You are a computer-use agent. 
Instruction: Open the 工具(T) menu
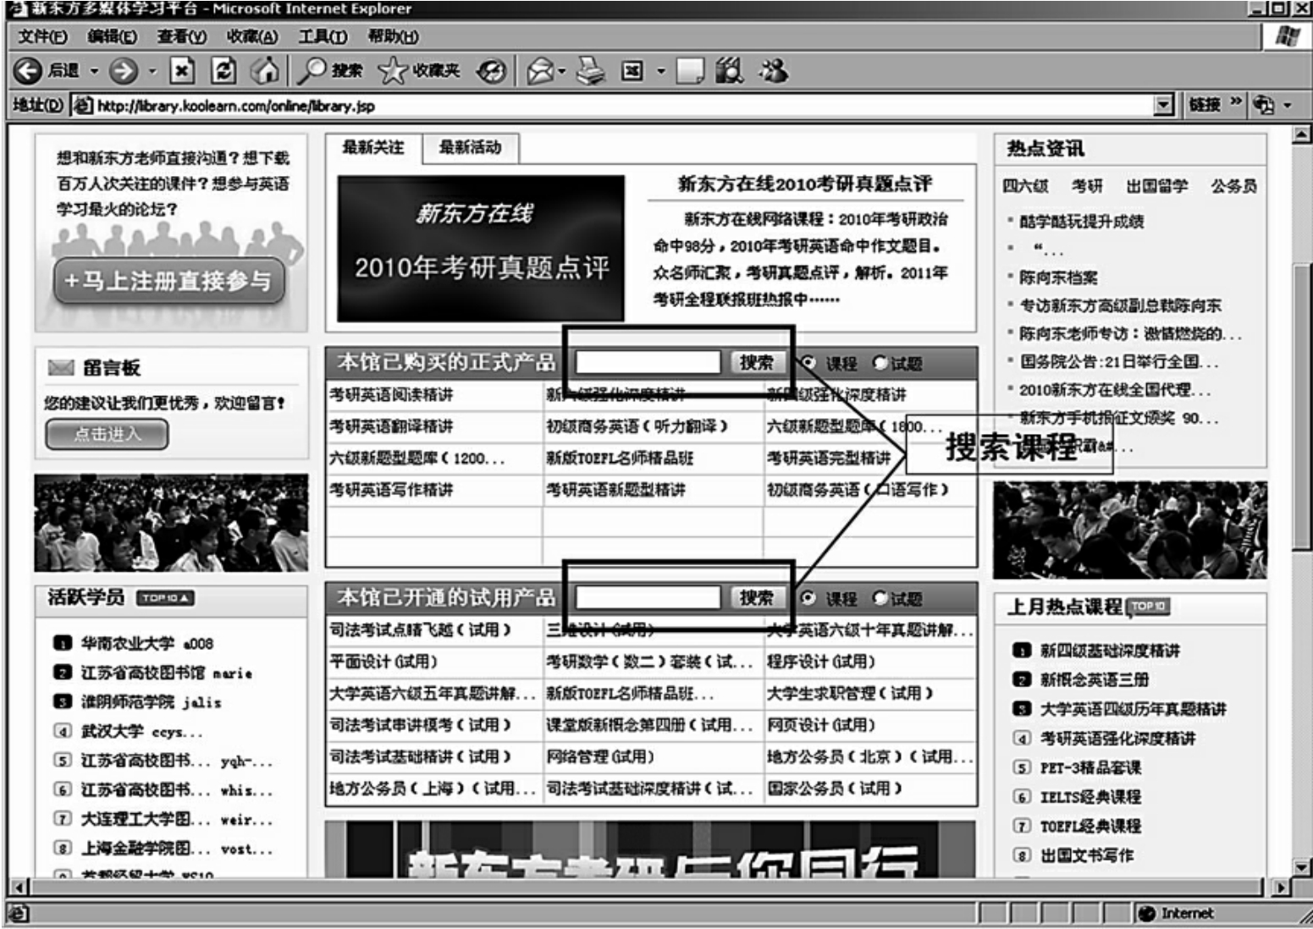[323, 36]
